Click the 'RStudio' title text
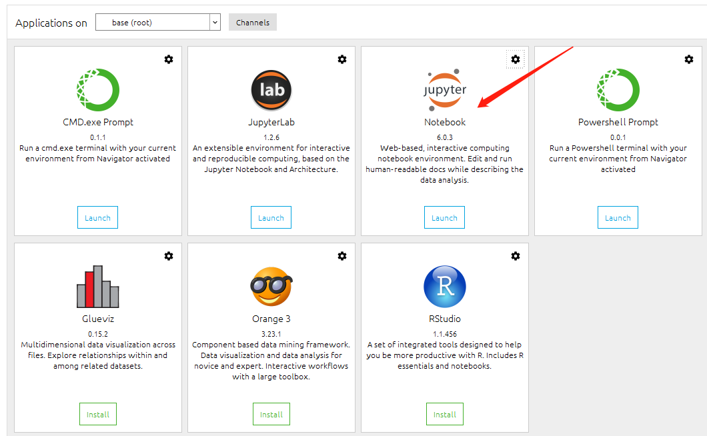707x436 pixels. [445, 319]
